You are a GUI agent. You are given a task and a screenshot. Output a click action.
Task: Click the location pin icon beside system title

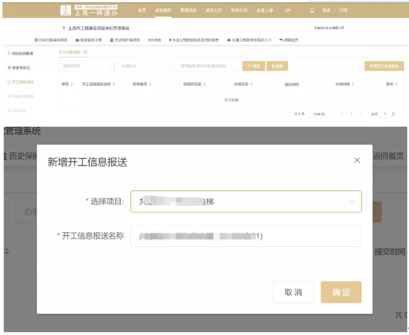pyautogui.click(x=64, y=28)
